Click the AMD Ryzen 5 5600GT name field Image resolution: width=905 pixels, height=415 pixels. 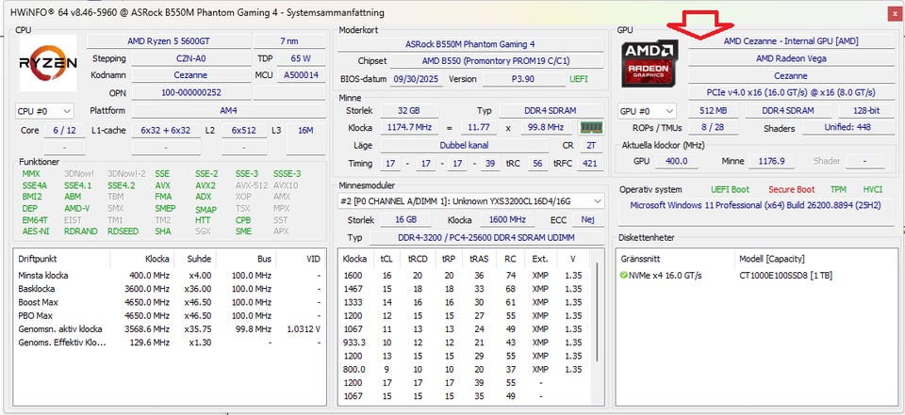click(x=169, y=41)
